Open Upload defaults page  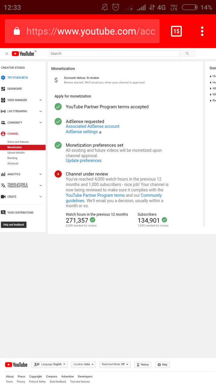click(16, 153)
